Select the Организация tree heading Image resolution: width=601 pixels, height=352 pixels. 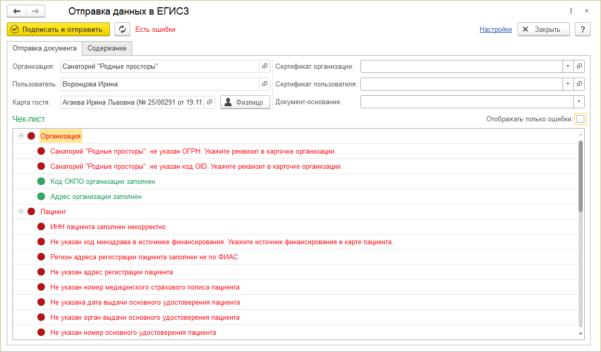(x=60, y=136)
